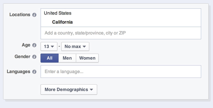Click the info icon beside Age

point(34,45)
